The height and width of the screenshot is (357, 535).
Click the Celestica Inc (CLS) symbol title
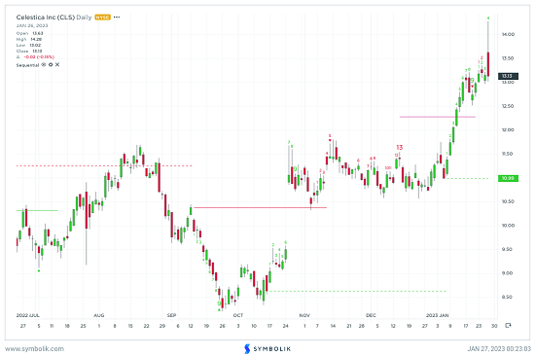click(x=46, y=18)
